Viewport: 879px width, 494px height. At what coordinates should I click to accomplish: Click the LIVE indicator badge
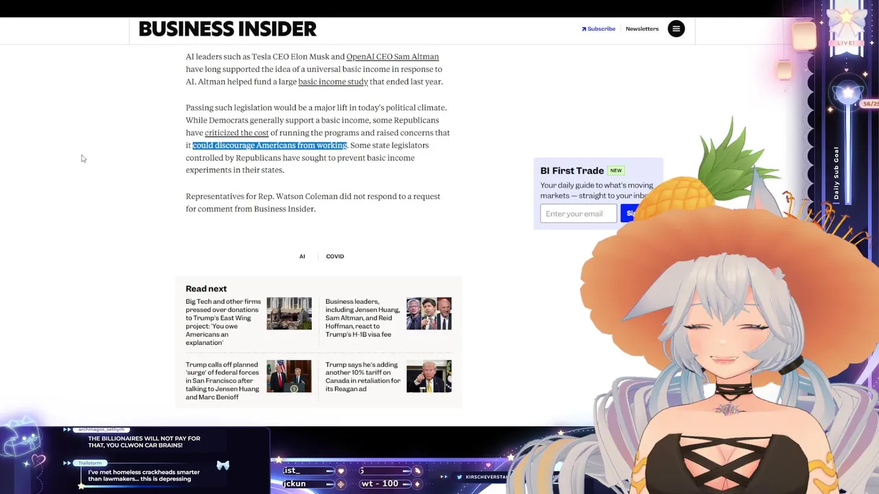(845, 43)
